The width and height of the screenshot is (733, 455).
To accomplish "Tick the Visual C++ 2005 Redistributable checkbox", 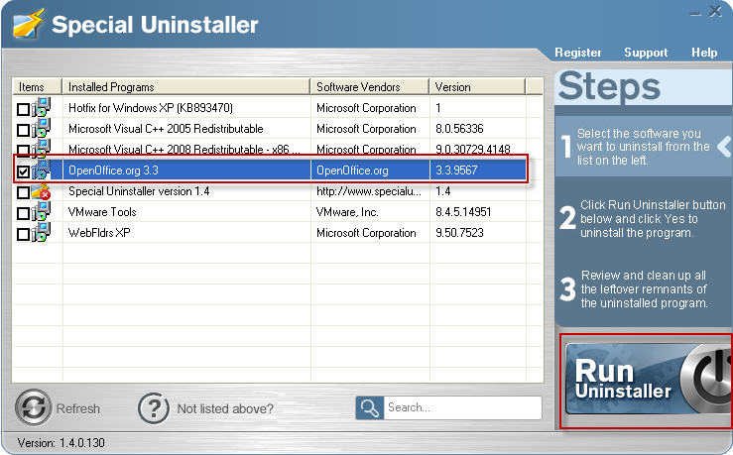I will coord(23,130).
